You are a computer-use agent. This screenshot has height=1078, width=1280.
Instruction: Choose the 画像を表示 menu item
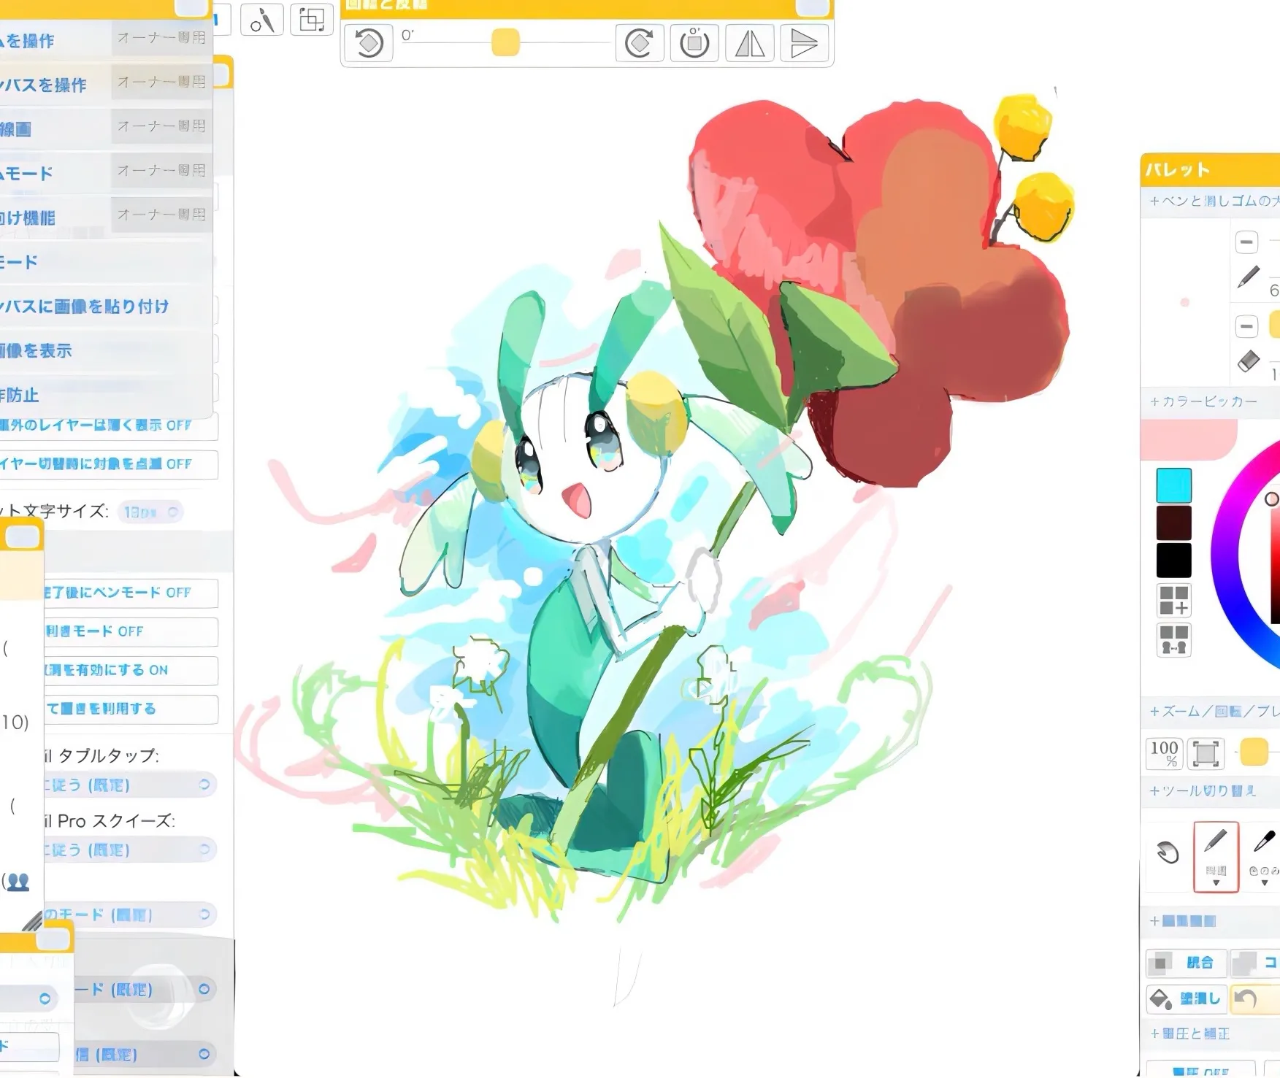point(106,351)
